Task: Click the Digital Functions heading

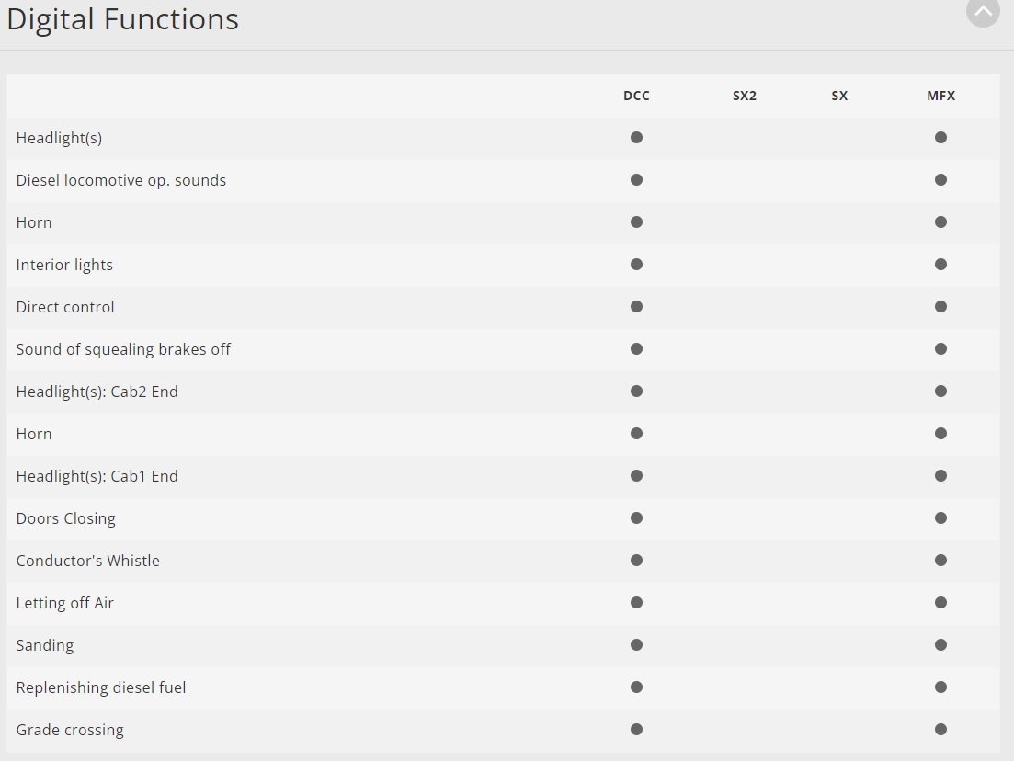Action: (x=123, y=19)
